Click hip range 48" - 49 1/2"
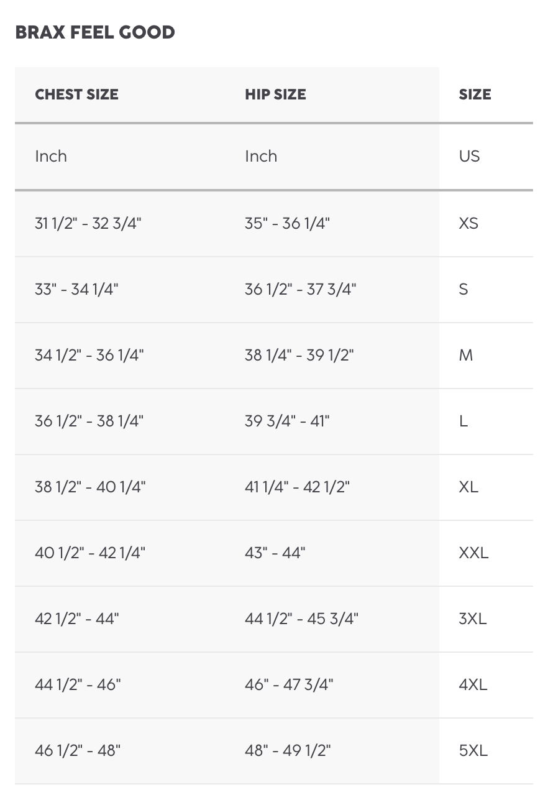Viewport: 543px width, 787px height. [x=288, y=750]
